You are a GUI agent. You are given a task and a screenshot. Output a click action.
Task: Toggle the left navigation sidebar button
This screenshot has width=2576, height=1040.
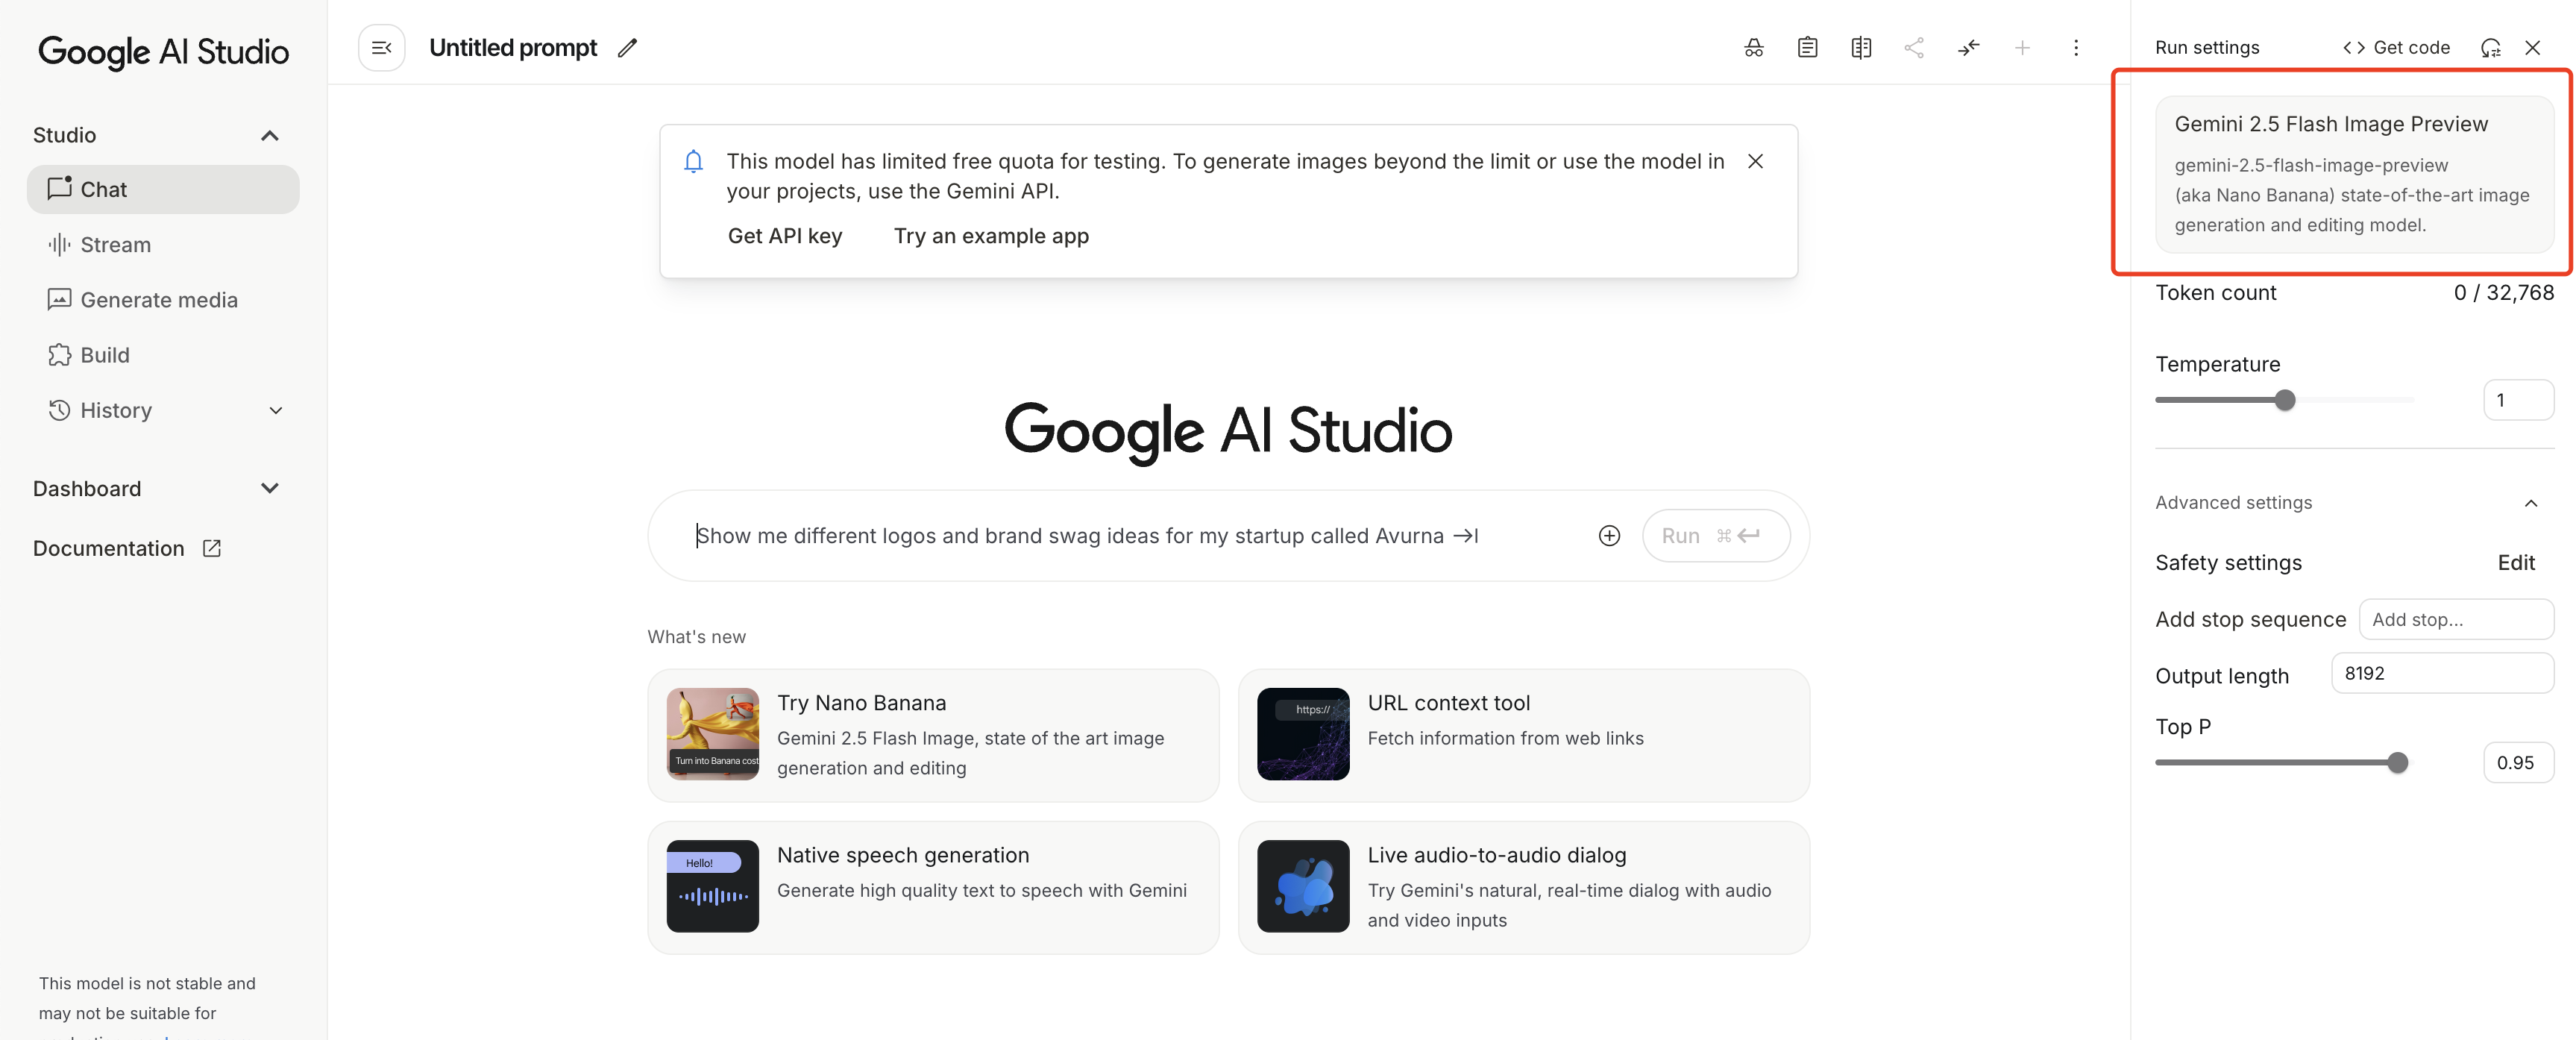point(381,48)
